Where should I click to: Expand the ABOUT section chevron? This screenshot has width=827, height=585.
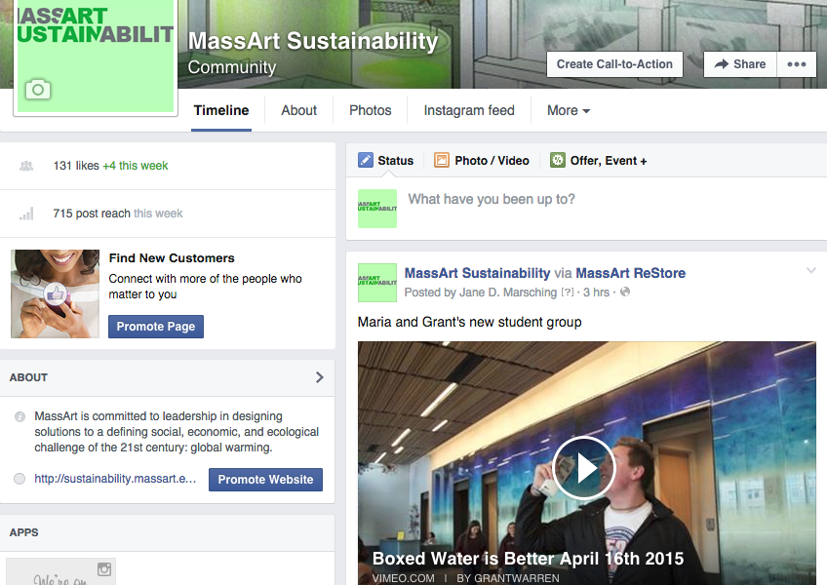point(319,377)
